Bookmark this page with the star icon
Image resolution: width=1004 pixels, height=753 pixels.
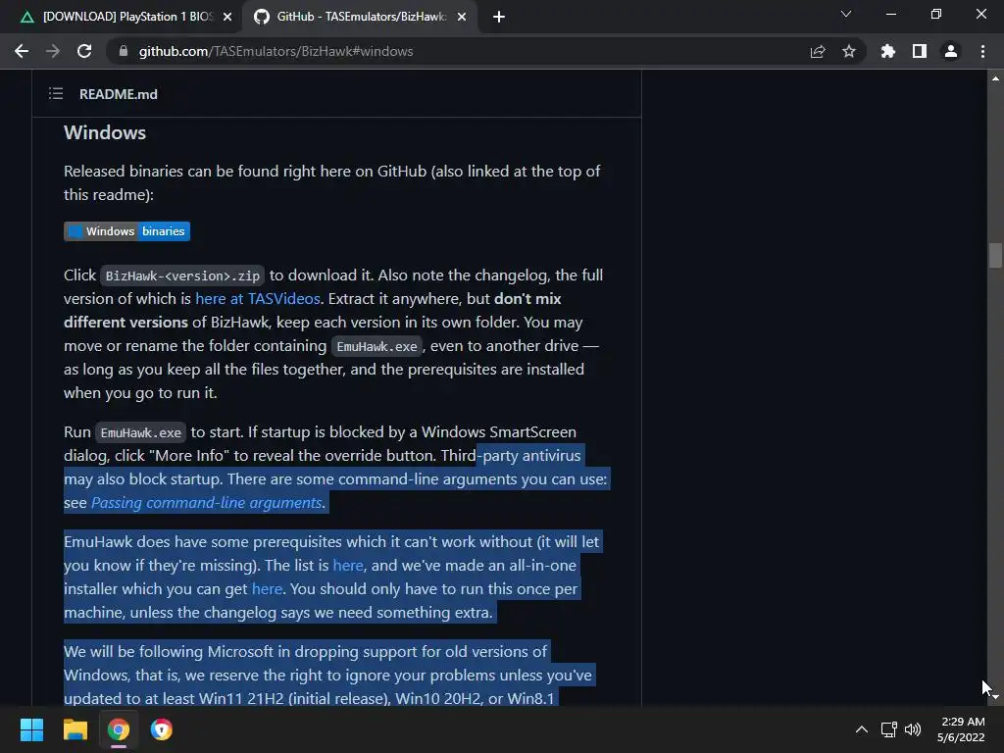click(x=849, y=51)
